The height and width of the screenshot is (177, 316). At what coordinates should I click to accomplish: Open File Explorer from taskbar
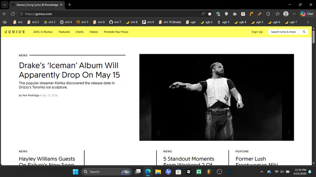[158, 172]
